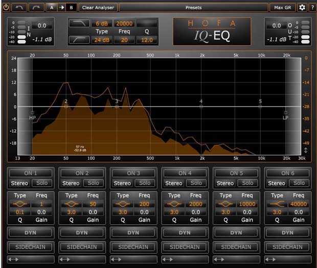The width and height of the screenshot is (317, 268).
Task: Enable Solo on band 1
Action: [42, 183]
